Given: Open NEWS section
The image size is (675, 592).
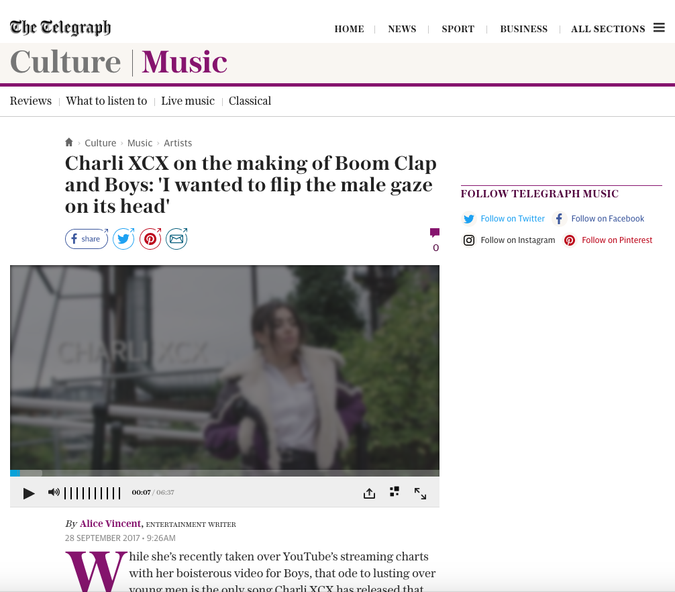Looking at the screenshot, I should coord(402,29).
